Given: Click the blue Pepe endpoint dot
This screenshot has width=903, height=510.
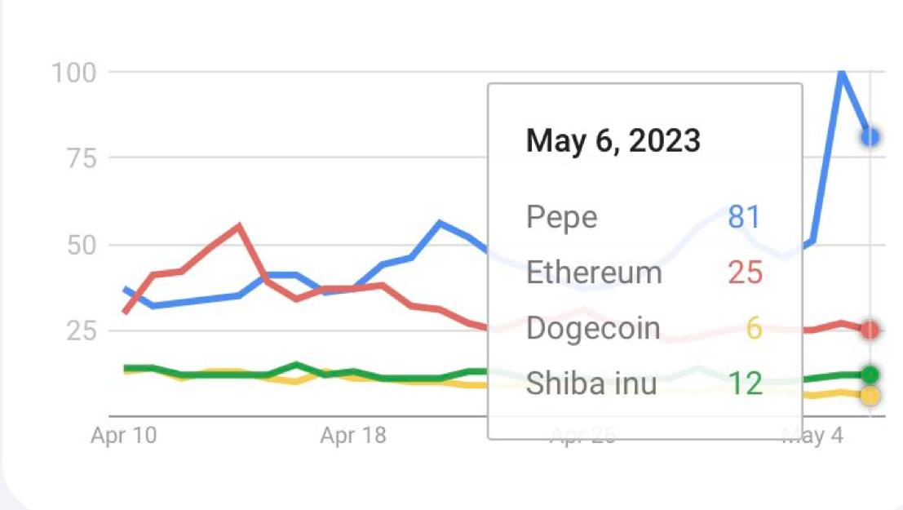Looking at the screenshot, I should 870,137.
